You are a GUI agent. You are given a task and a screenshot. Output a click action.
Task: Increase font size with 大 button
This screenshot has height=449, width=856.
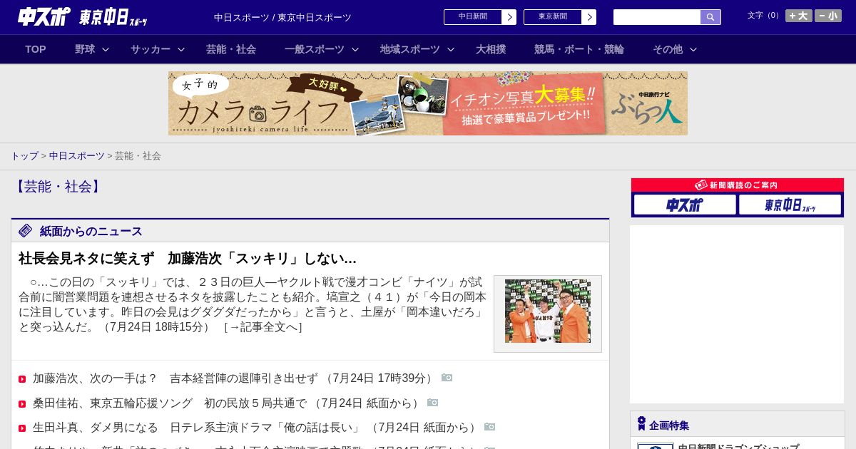[798, 16]
